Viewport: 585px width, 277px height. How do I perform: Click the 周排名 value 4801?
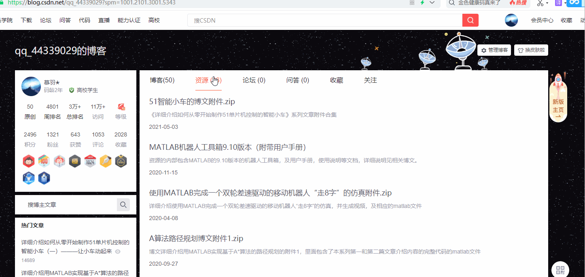coord(53,107)
